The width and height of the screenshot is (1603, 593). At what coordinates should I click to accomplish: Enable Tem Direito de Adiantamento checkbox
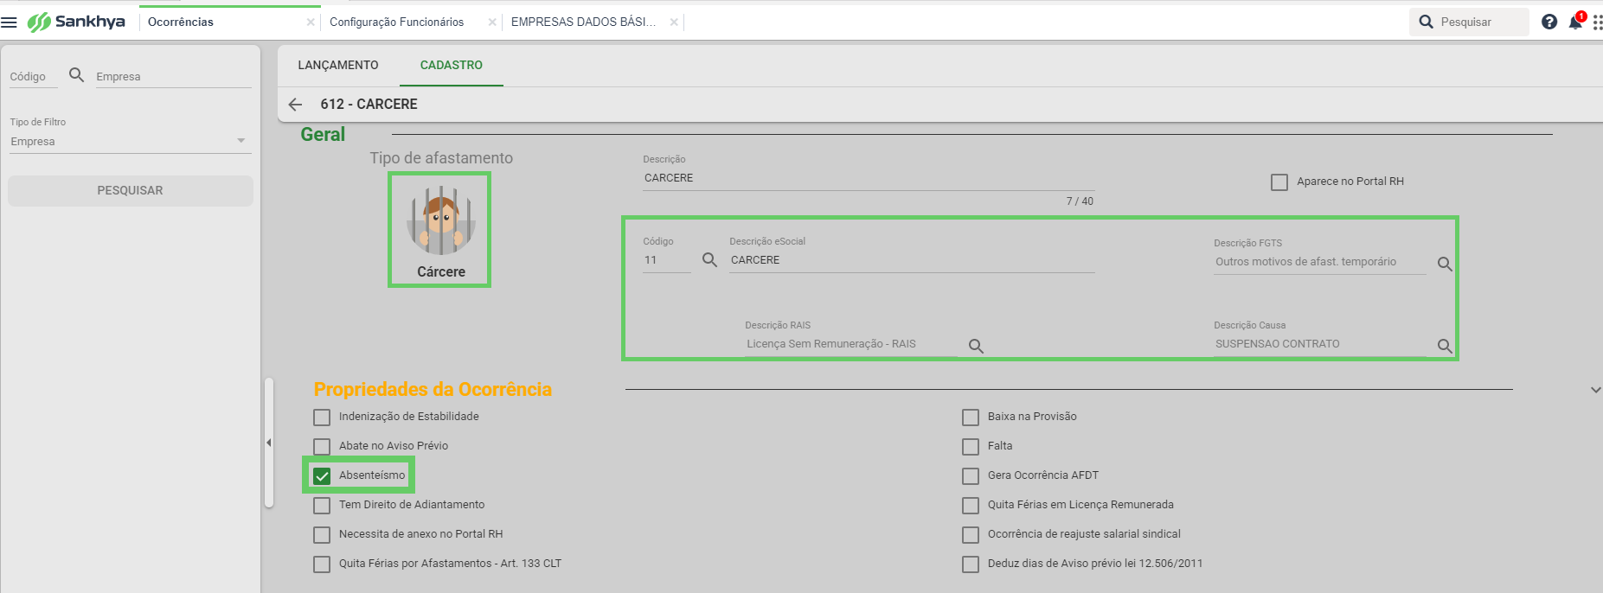[322, 506]
